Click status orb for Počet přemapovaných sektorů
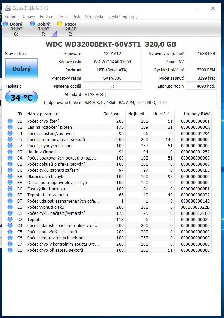 tap(10, 139)
